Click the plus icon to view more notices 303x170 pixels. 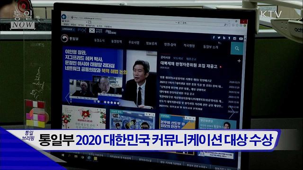coord(239,61)
